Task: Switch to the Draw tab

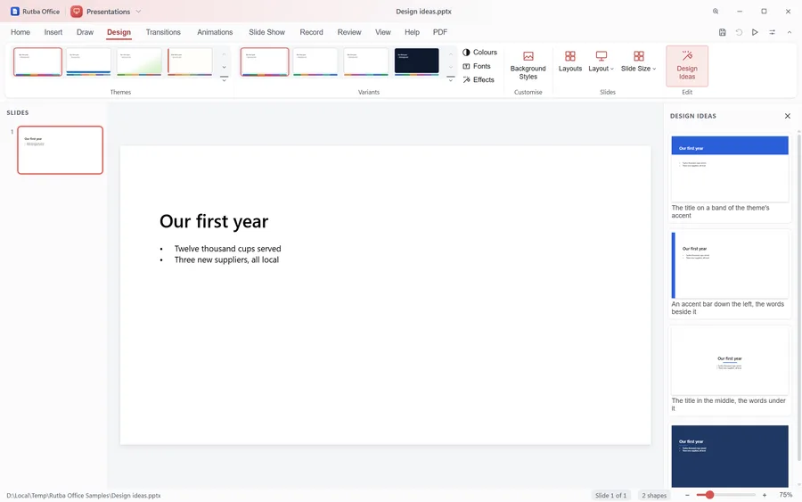Action: 85,32
